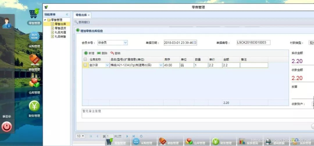Click the 新增 add row button
This screenshot has width=314, height=146.
[89, 53]
